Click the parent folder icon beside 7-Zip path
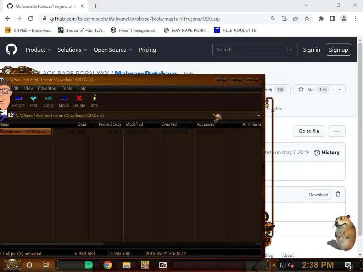The image size is (363, 272). tap(11, 115)
